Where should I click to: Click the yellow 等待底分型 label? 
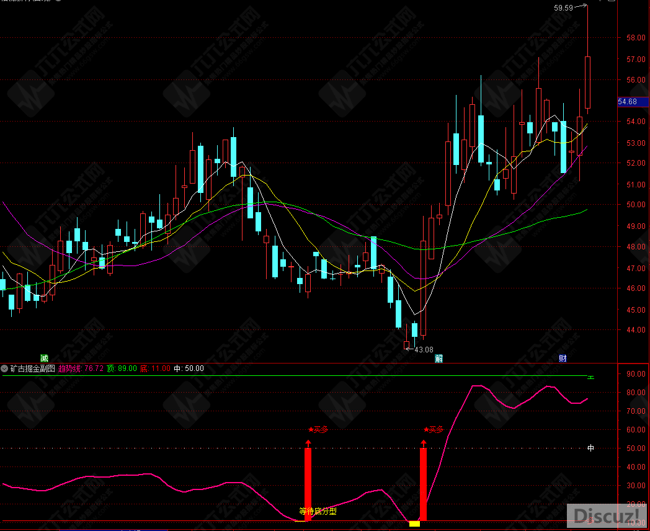coord(318,512)
